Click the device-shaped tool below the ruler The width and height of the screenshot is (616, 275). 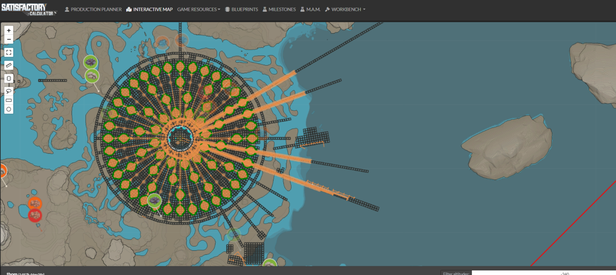[x=9, y=78]
